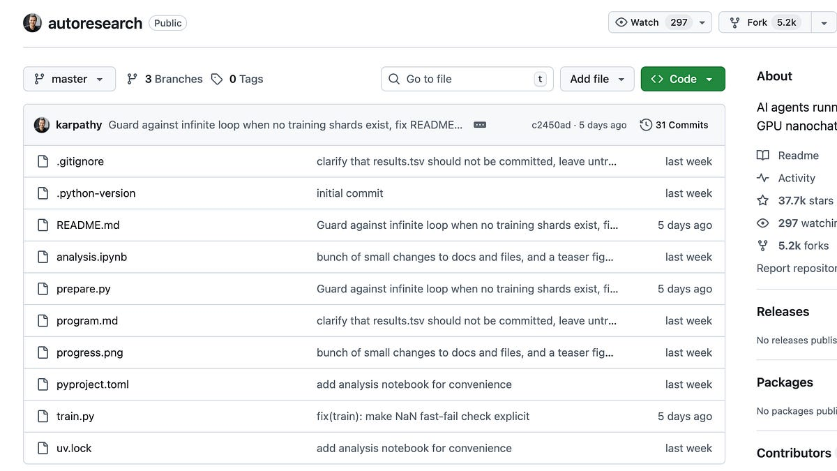Open the .gitignore file

click(x=80, y=161)
